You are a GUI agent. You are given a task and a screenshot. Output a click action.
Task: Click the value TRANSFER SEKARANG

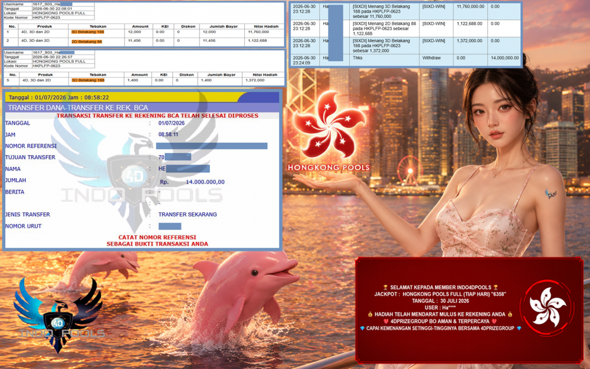coord(187,214)
